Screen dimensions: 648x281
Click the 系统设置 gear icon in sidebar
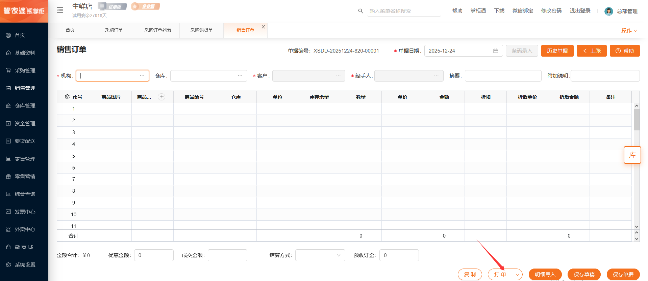(8, 264)
